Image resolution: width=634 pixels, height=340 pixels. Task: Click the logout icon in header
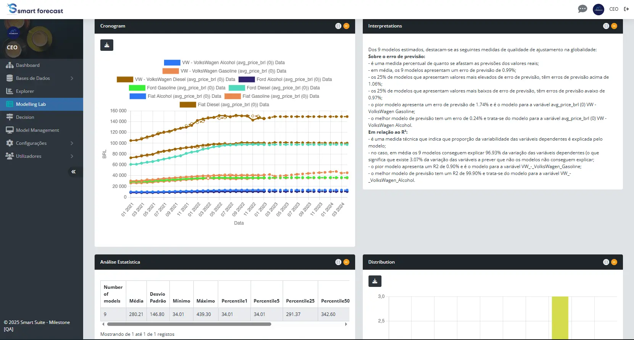[x=626, y=9]
